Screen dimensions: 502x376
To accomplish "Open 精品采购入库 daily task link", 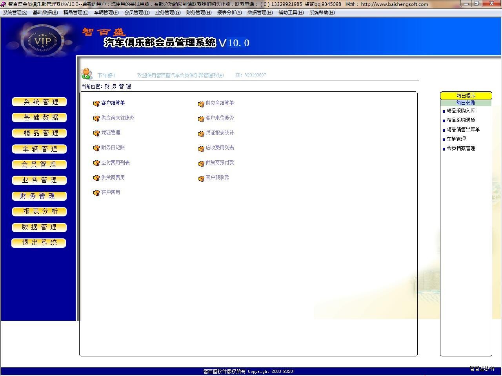I will click(461, 111).
